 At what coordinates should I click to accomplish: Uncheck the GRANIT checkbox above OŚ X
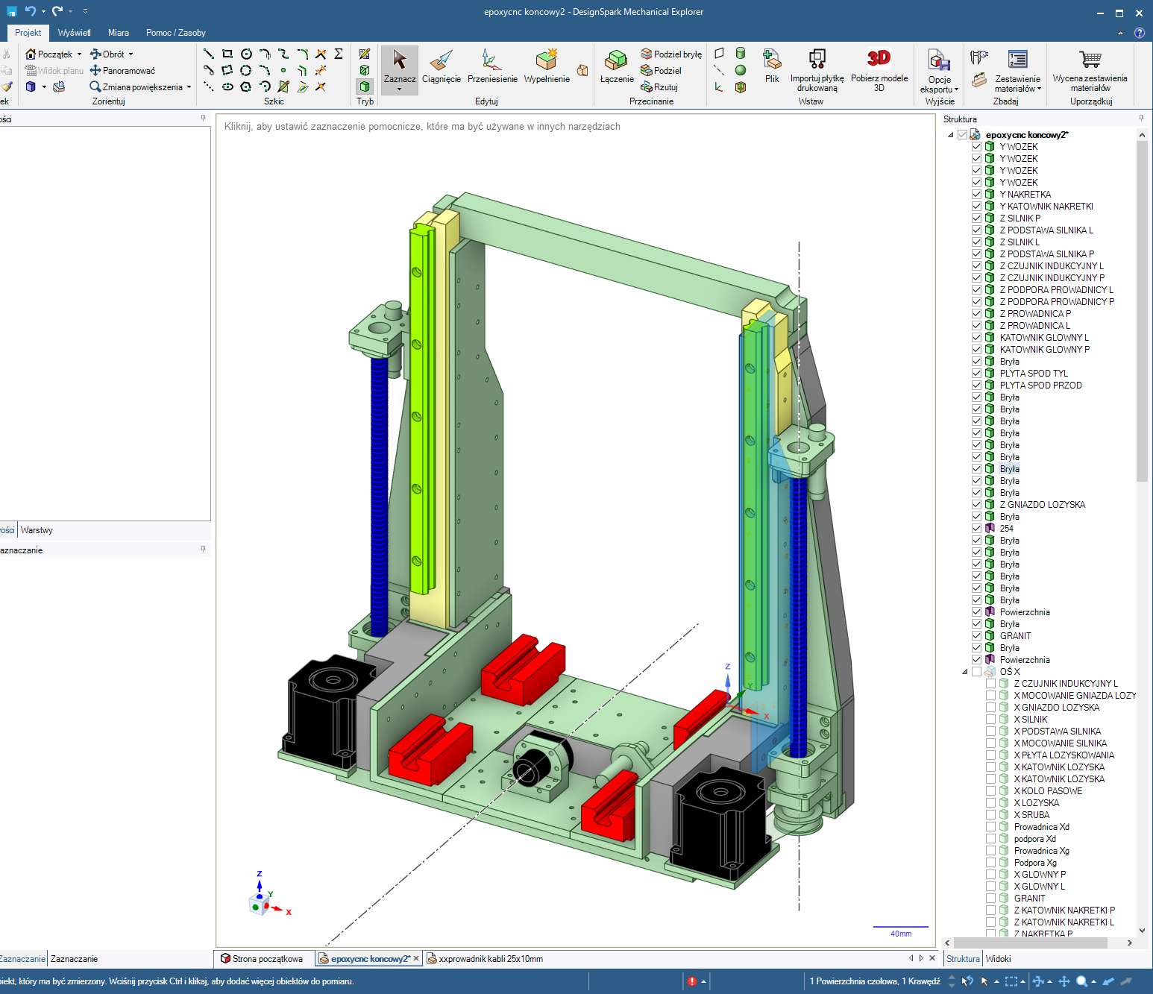coord(976,635)
